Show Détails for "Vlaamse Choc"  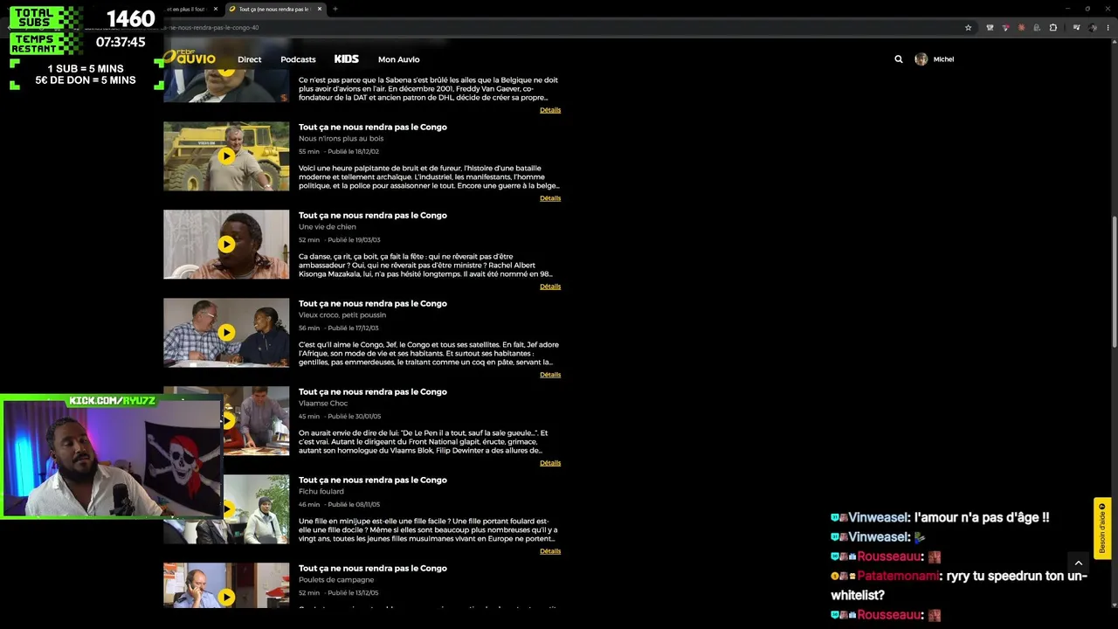[550, 463]
